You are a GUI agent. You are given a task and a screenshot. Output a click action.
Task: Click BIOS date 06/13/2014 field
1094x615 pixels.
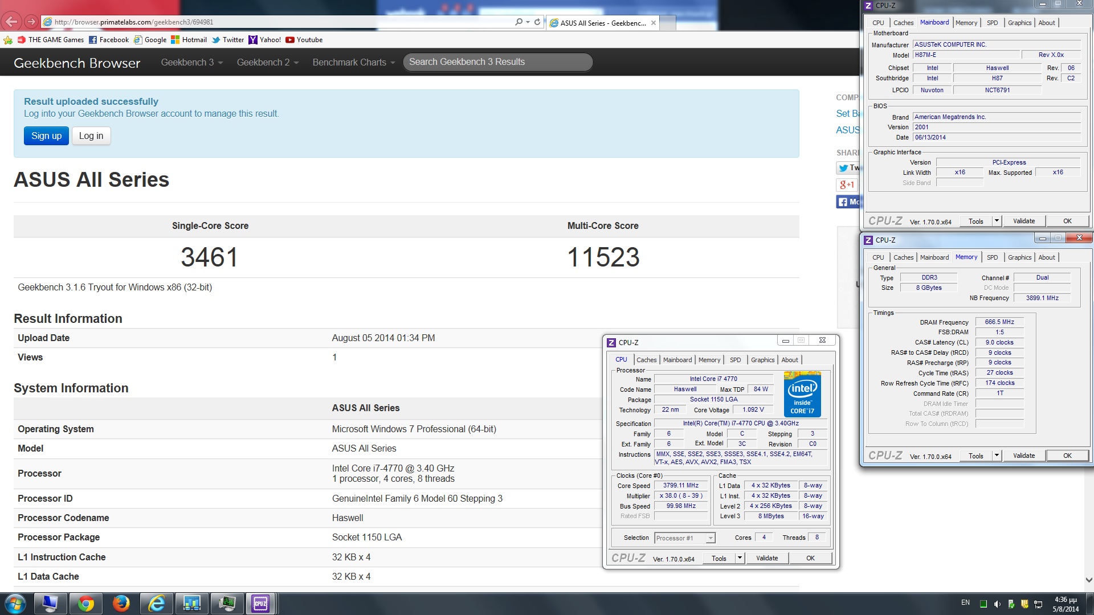coord(996,137)
